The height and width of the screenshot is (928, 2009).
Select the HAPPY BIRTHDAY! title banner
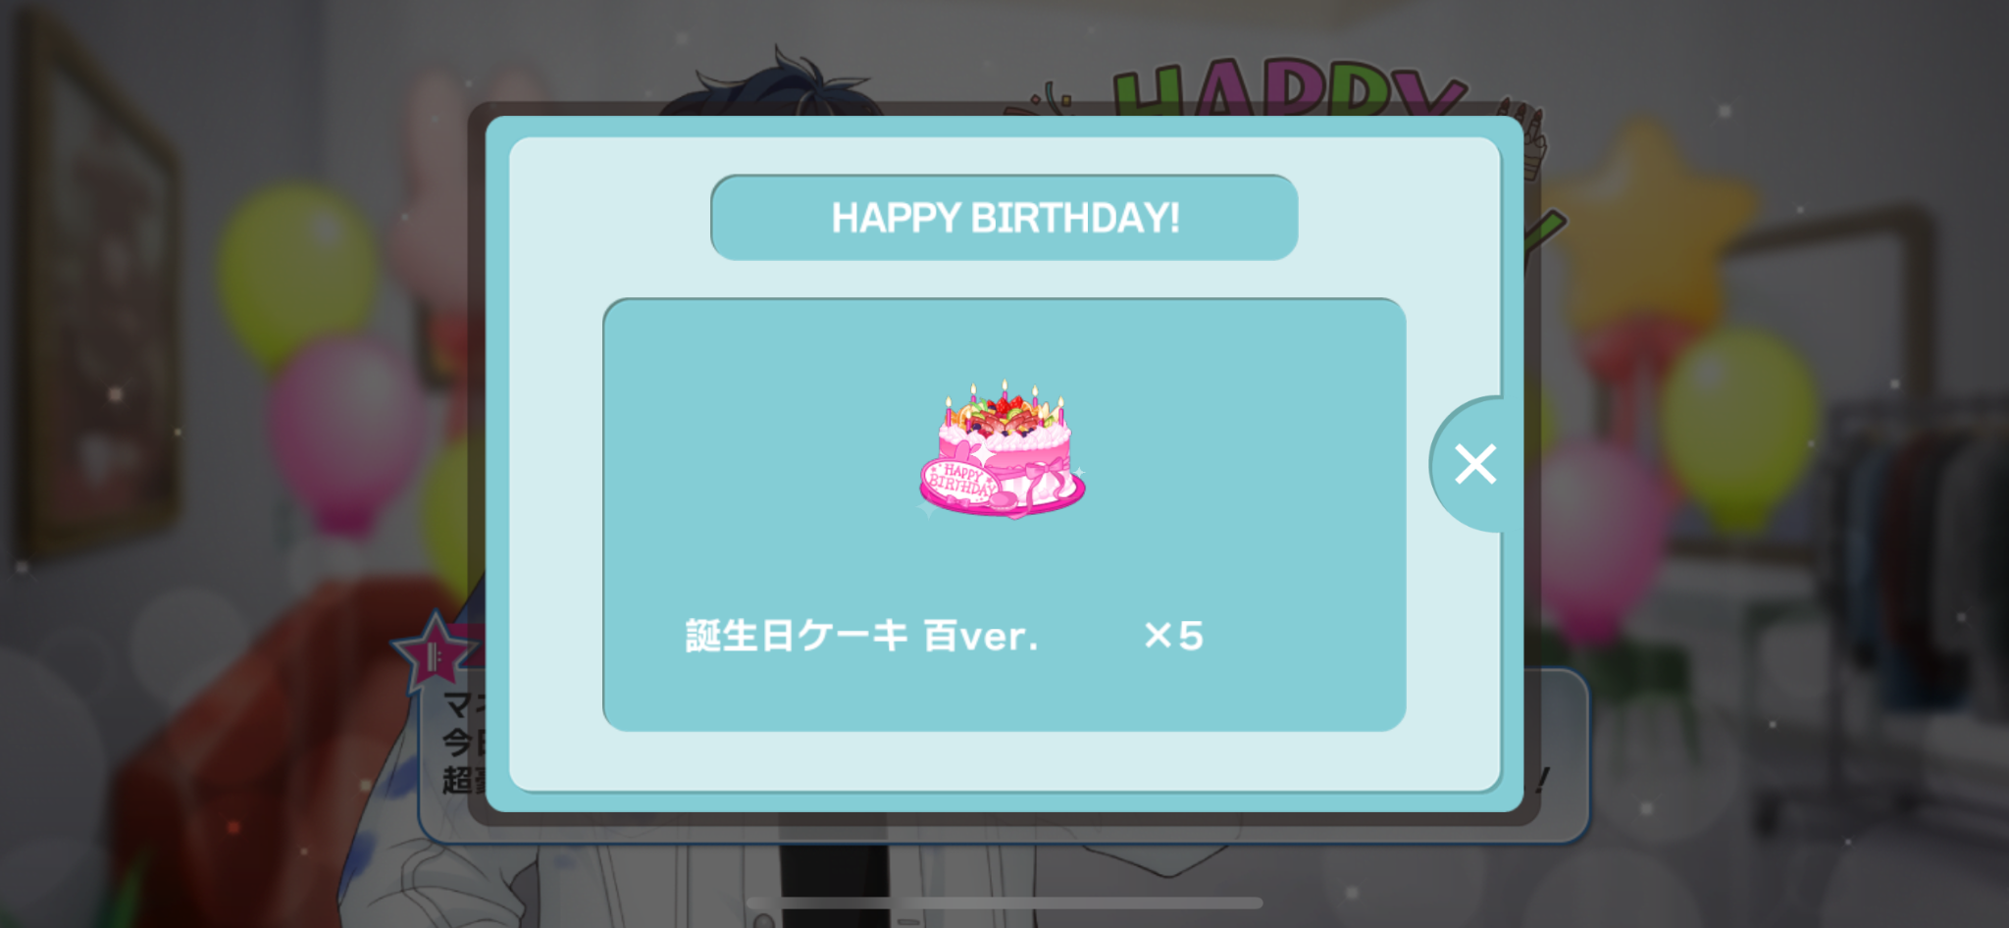pyautogui.click(x=1004, y=218)
